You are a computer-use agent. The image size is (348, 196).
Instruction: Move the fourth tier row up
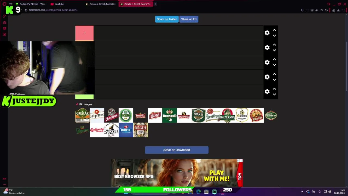pos(274,74)
